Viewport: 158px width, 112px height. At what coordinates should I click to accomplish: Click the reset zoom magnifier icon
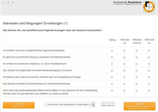pyautogui.click(x=8, y=3)
